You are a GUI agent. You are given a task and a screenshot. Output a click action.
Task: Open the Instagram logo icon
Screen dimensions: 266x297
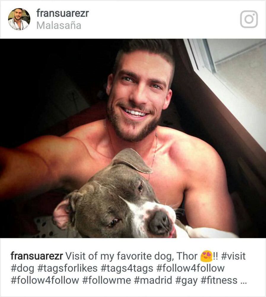coord(249,19)
